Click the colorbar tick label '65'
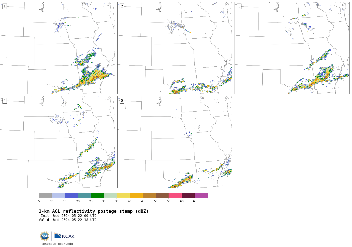 (x=195, y=201)
